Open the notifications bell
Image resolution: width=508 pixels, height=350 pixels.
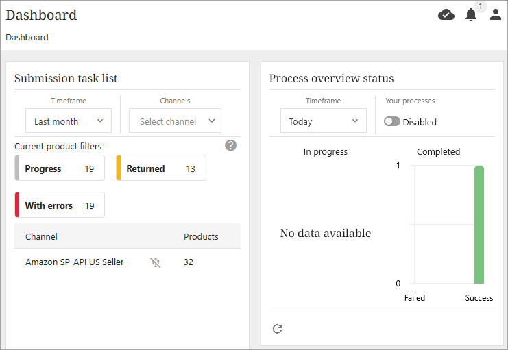[x=470, y=15]
